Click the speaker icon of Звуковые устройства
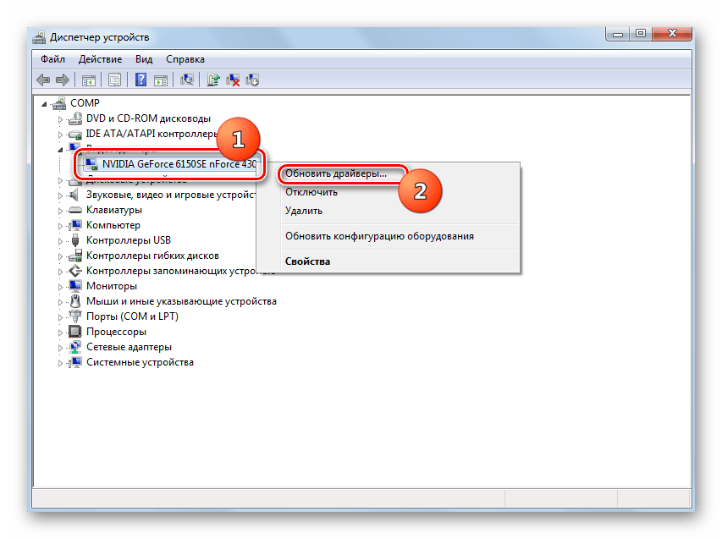 (74, 195)
